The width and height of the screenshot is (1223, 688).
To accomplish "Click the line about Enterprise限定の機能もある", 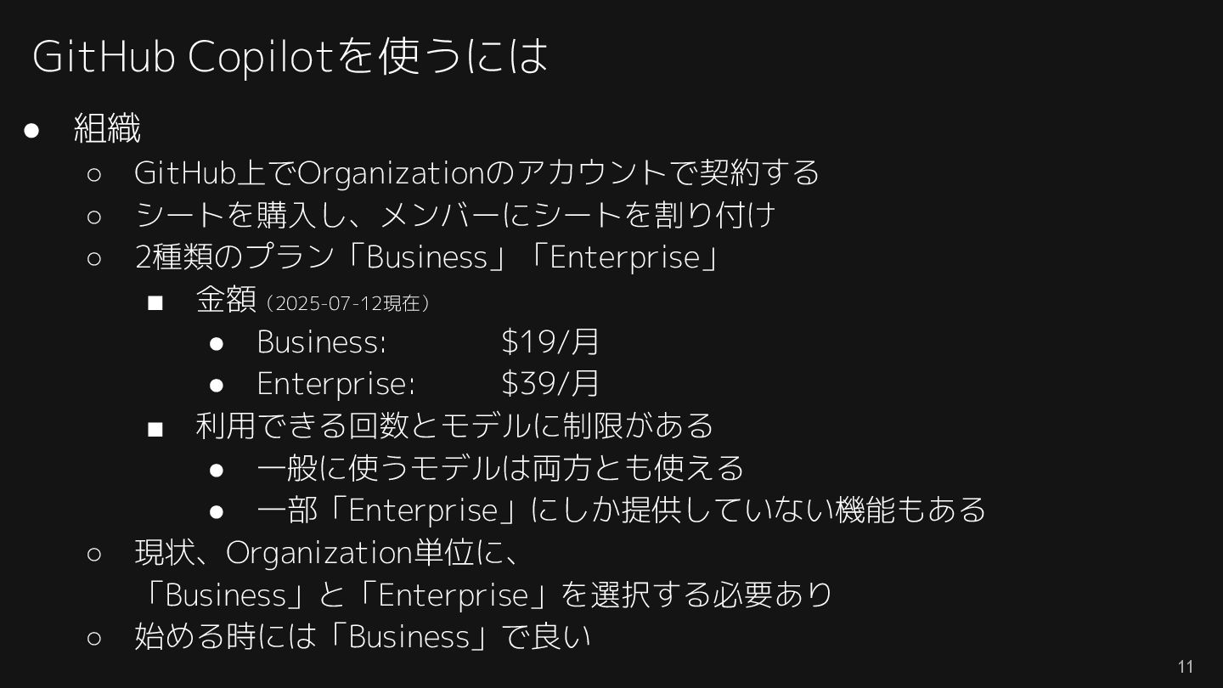I will click(621, 510).
